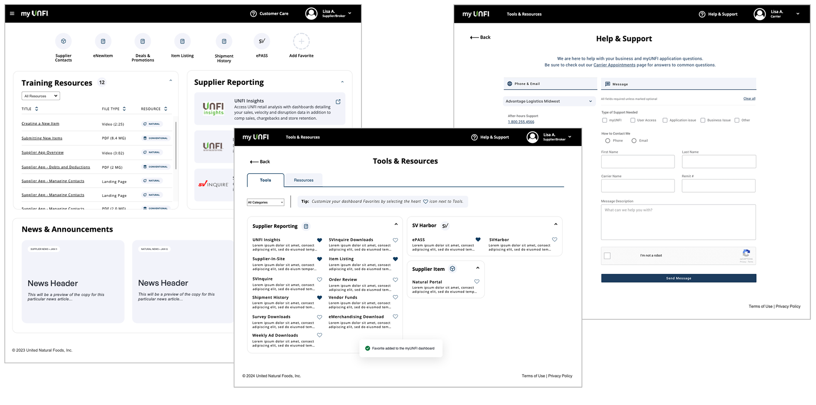Unfavorite UNFI Insights heart icon

(x=320, y=240)
